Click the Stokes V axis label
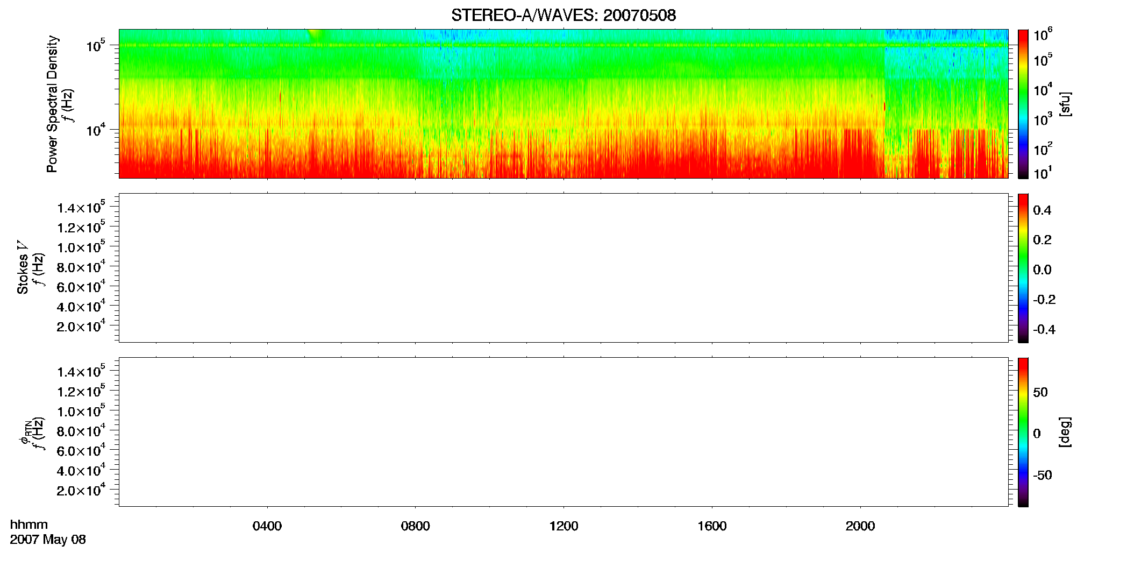This screenshot has width=1127, height=581. pyautogui.click(x=23, y=267)
